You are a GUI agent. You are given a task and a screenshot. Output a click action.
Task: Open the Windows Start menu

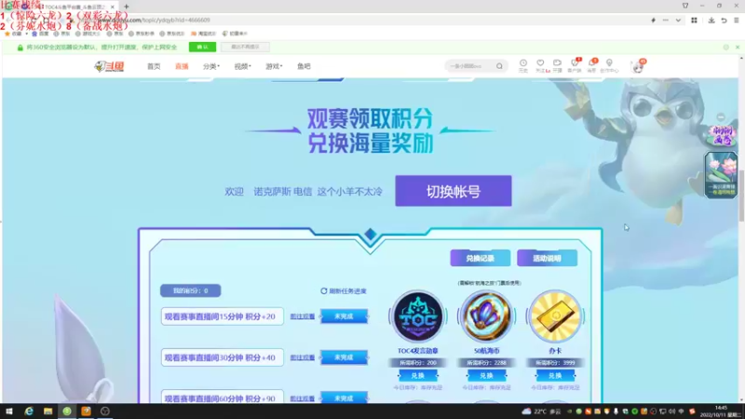click(x=9, y=412)
